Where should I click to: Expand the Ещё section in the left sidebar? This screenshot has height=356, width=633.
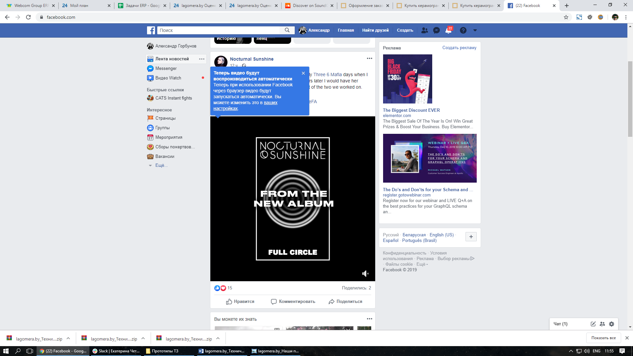coord(161,165)
